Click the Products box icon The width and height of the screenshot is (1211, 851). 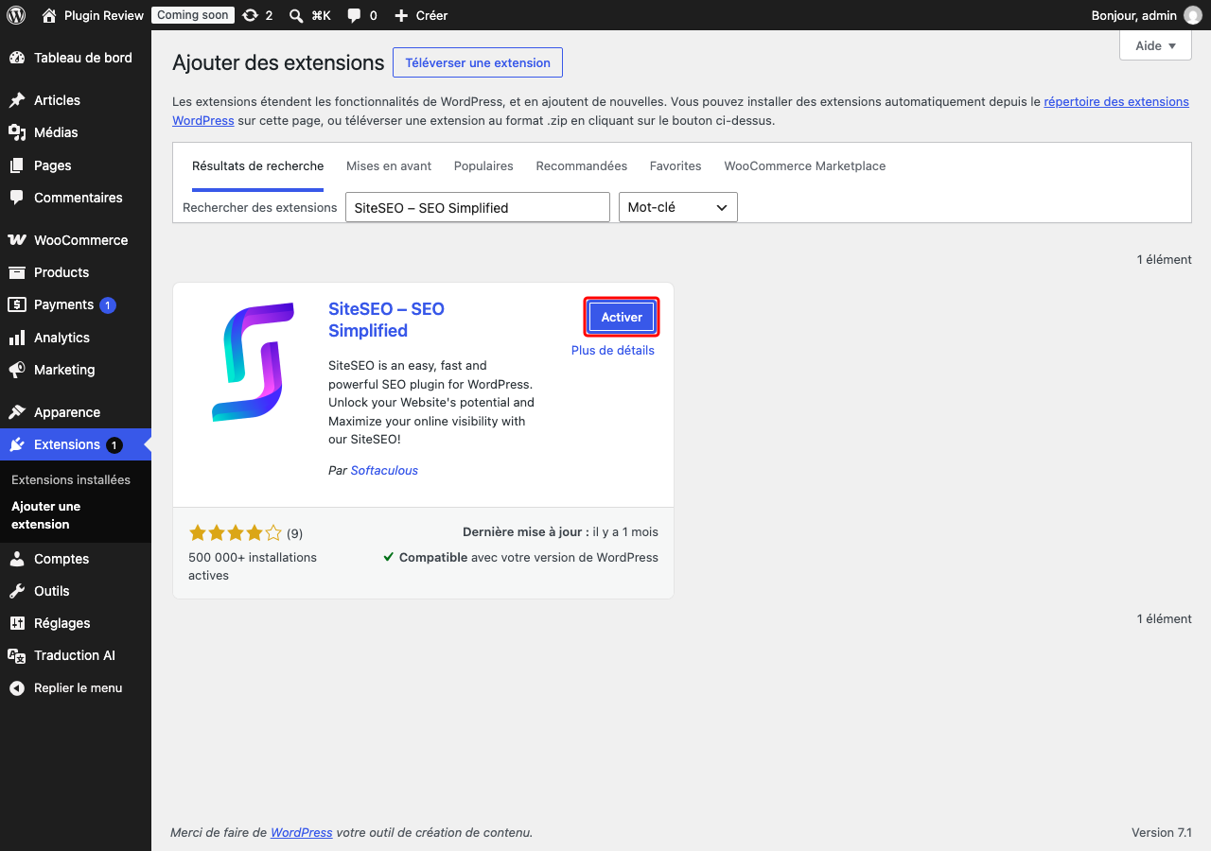coord(17,272)
